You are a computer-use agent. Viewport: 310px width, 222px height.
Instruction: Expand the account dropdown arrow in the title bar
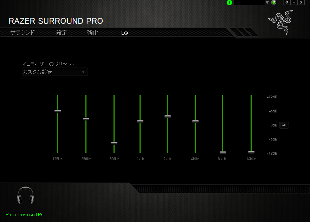tap(267, 2)
